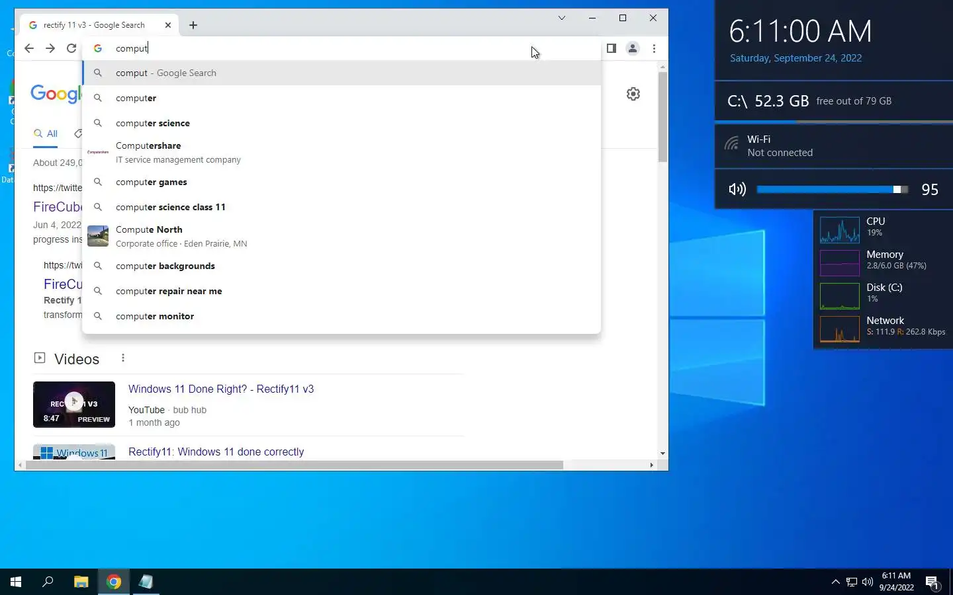Go back with the Chrome back arrow
Viewport: 953px width, 595px height.
click(29, 48)
